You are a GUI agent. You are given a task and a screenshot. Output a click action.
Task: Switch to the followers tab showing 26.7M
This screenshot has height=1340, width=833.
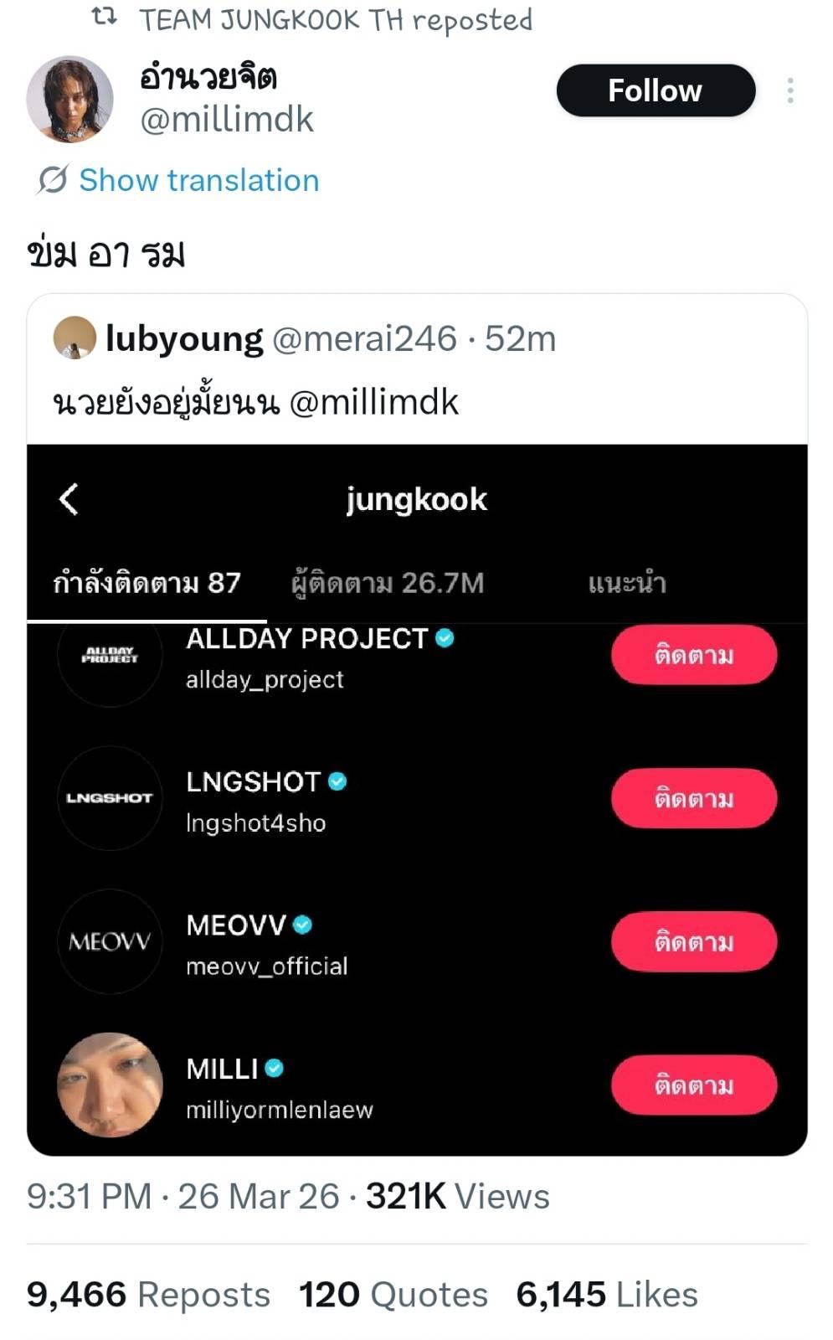click(388, 583)
